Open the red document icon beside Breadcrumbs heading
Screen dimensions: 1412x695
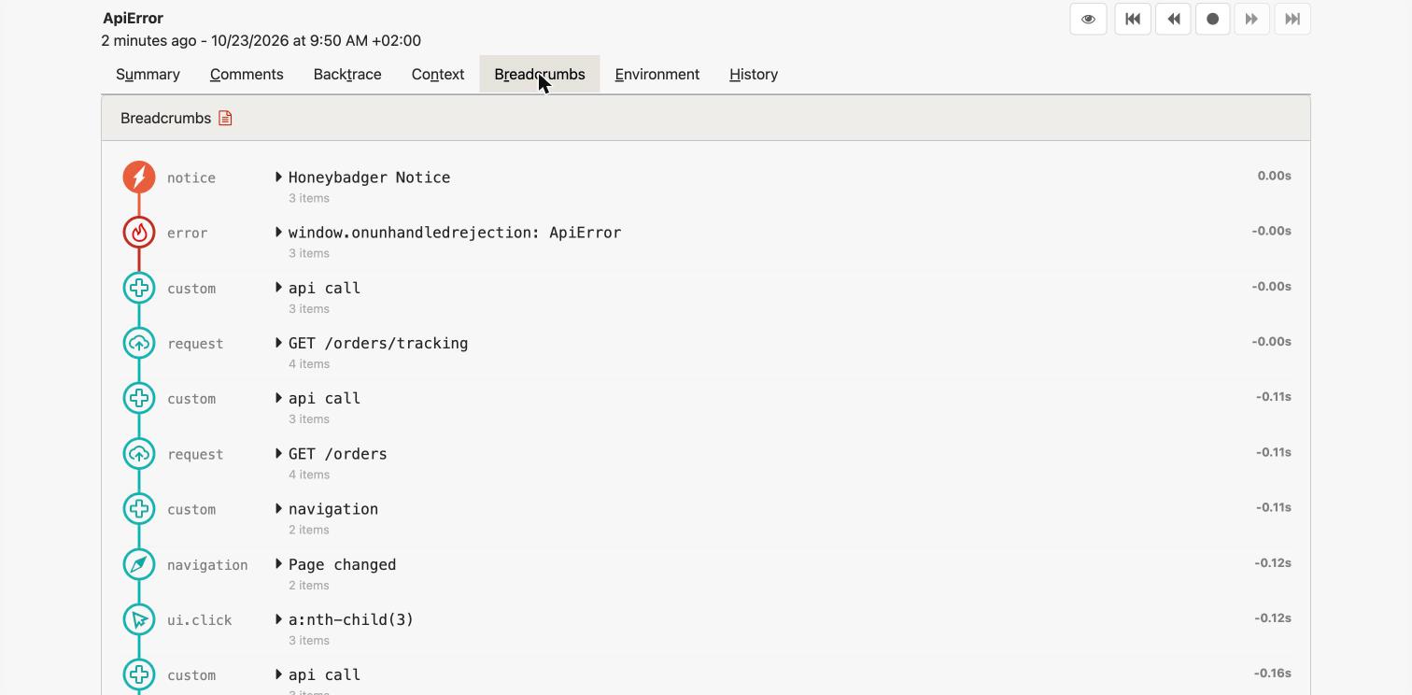225,118
